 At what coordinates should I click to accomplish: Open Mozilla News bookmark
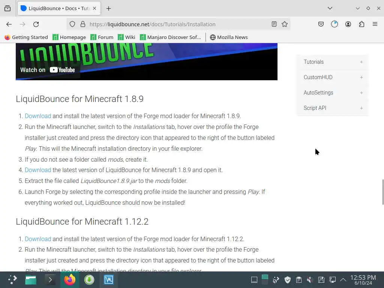tap(229, 37)
